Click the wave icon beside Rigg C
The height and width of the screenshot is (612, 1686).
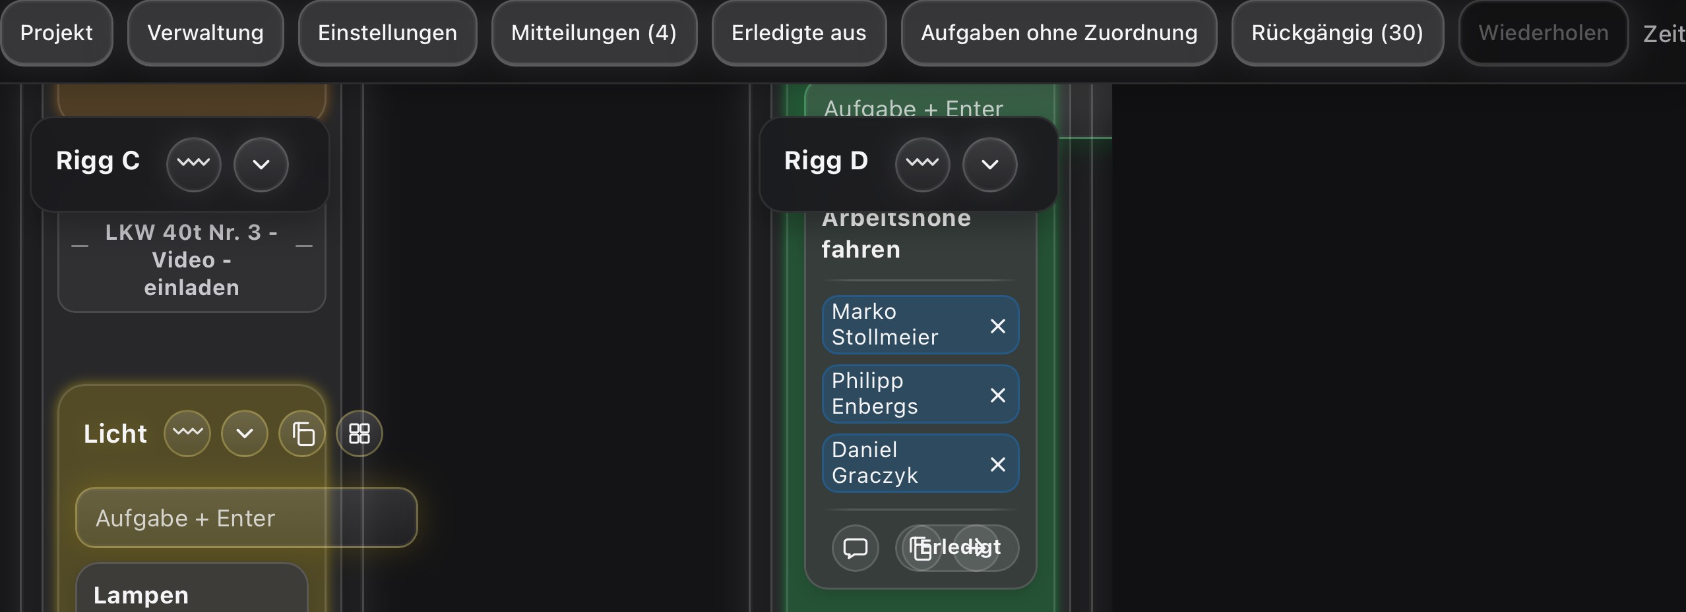point(193,164)
